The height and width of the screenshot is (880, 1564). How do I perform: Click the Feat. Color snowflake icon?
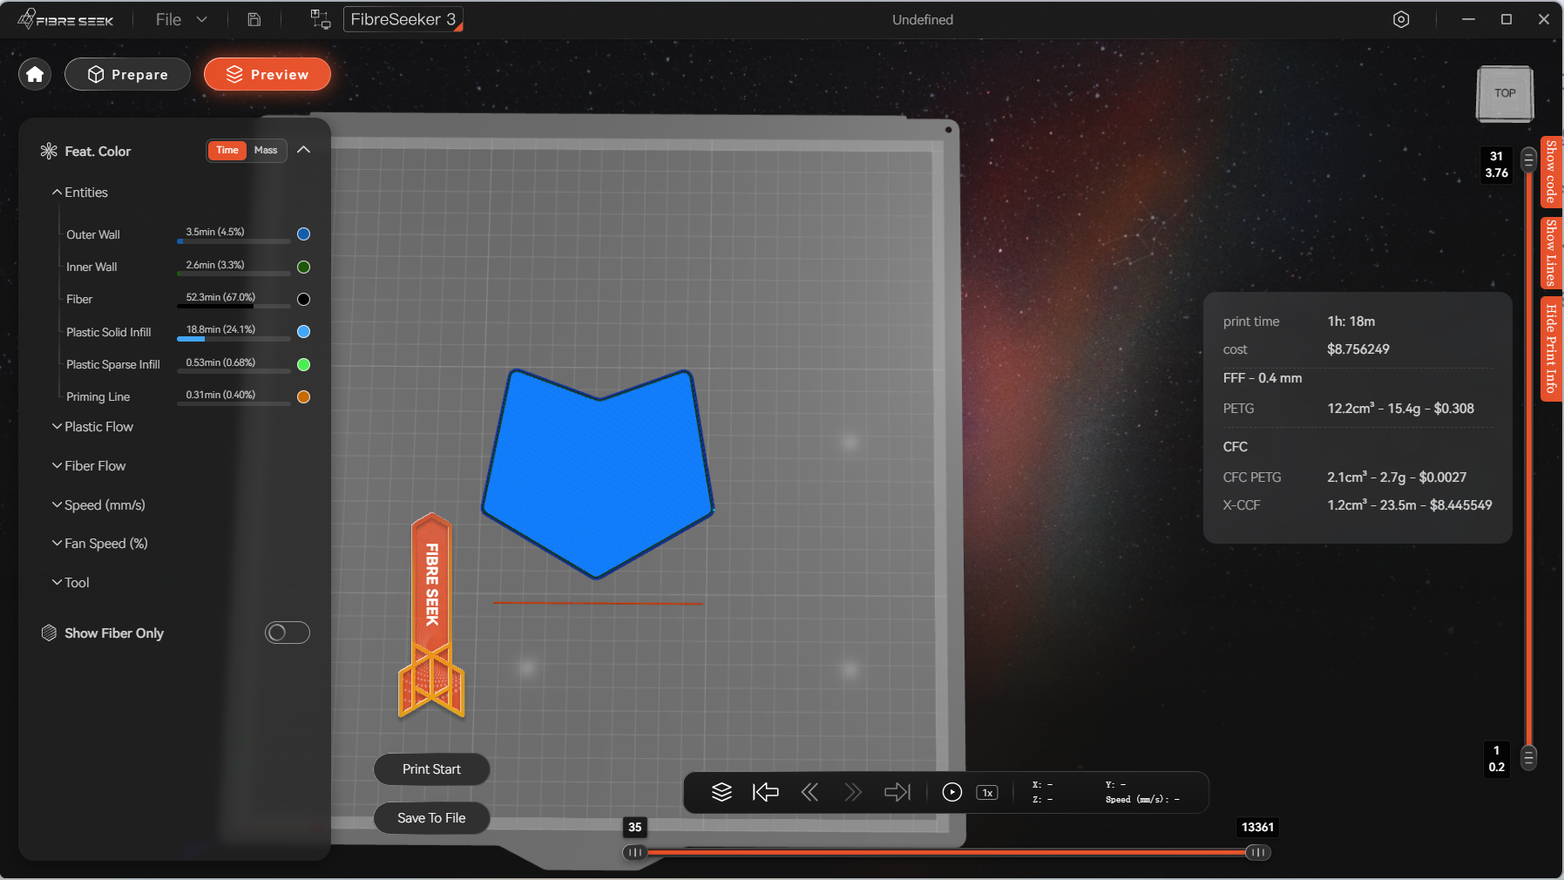click(49, 151)
